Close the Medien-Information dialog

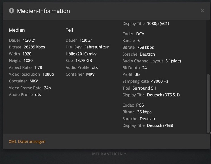(x=202, y=11)
